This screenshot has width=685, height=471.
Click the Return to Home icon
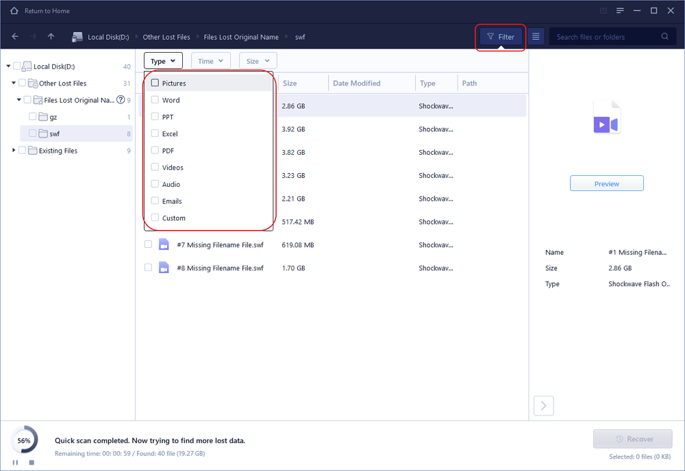point(14,11)
